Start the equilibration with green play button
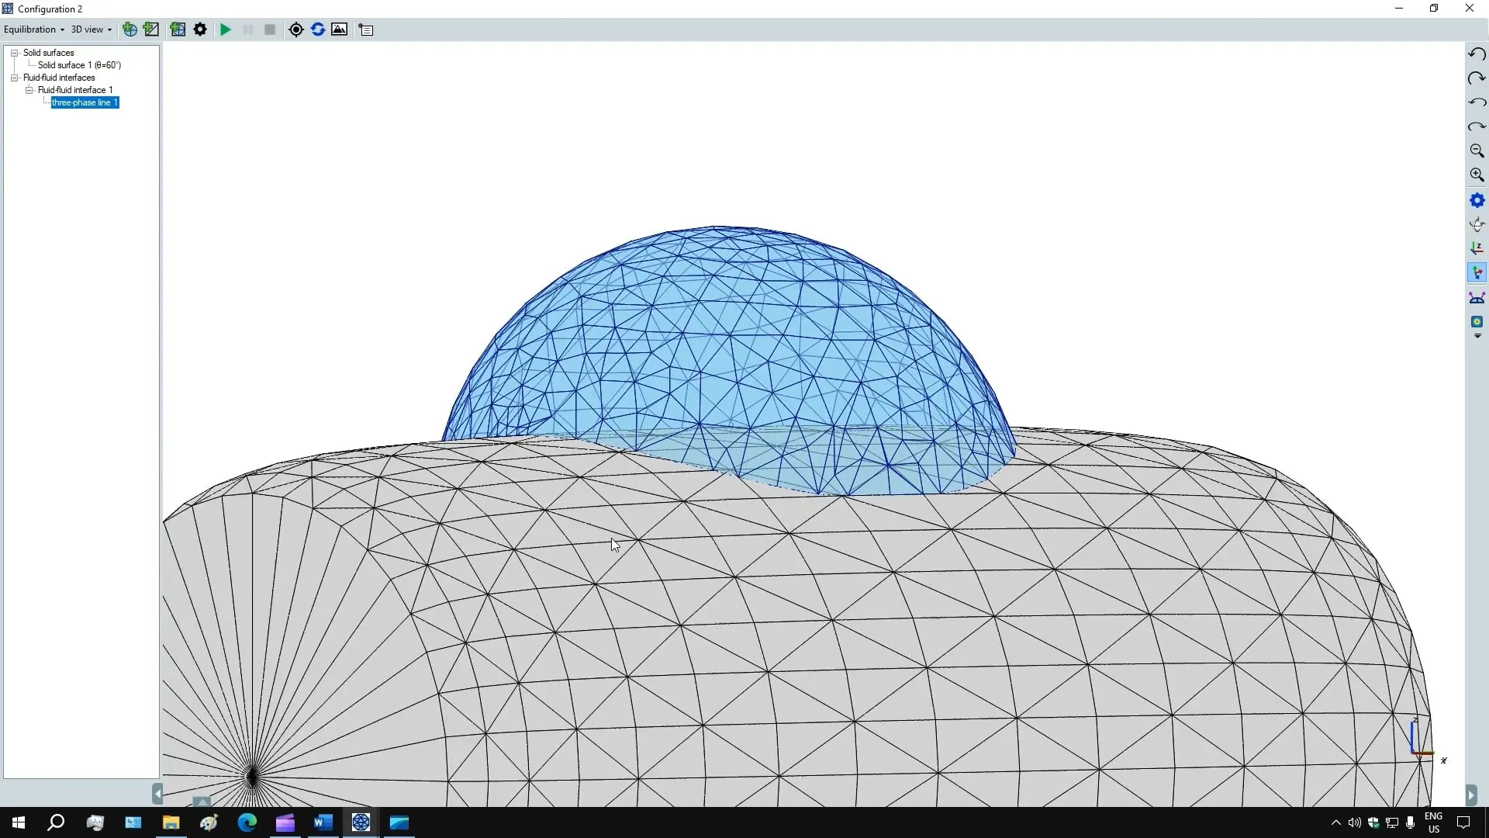1489x838 pixels. click(x=226, y=29)
